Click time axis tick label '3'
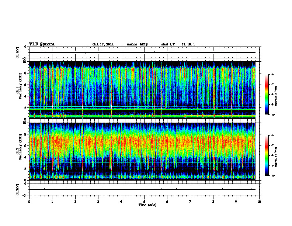The height and width of the screenshot is (226, 292). pyautogui.click(x=98, y=202)
